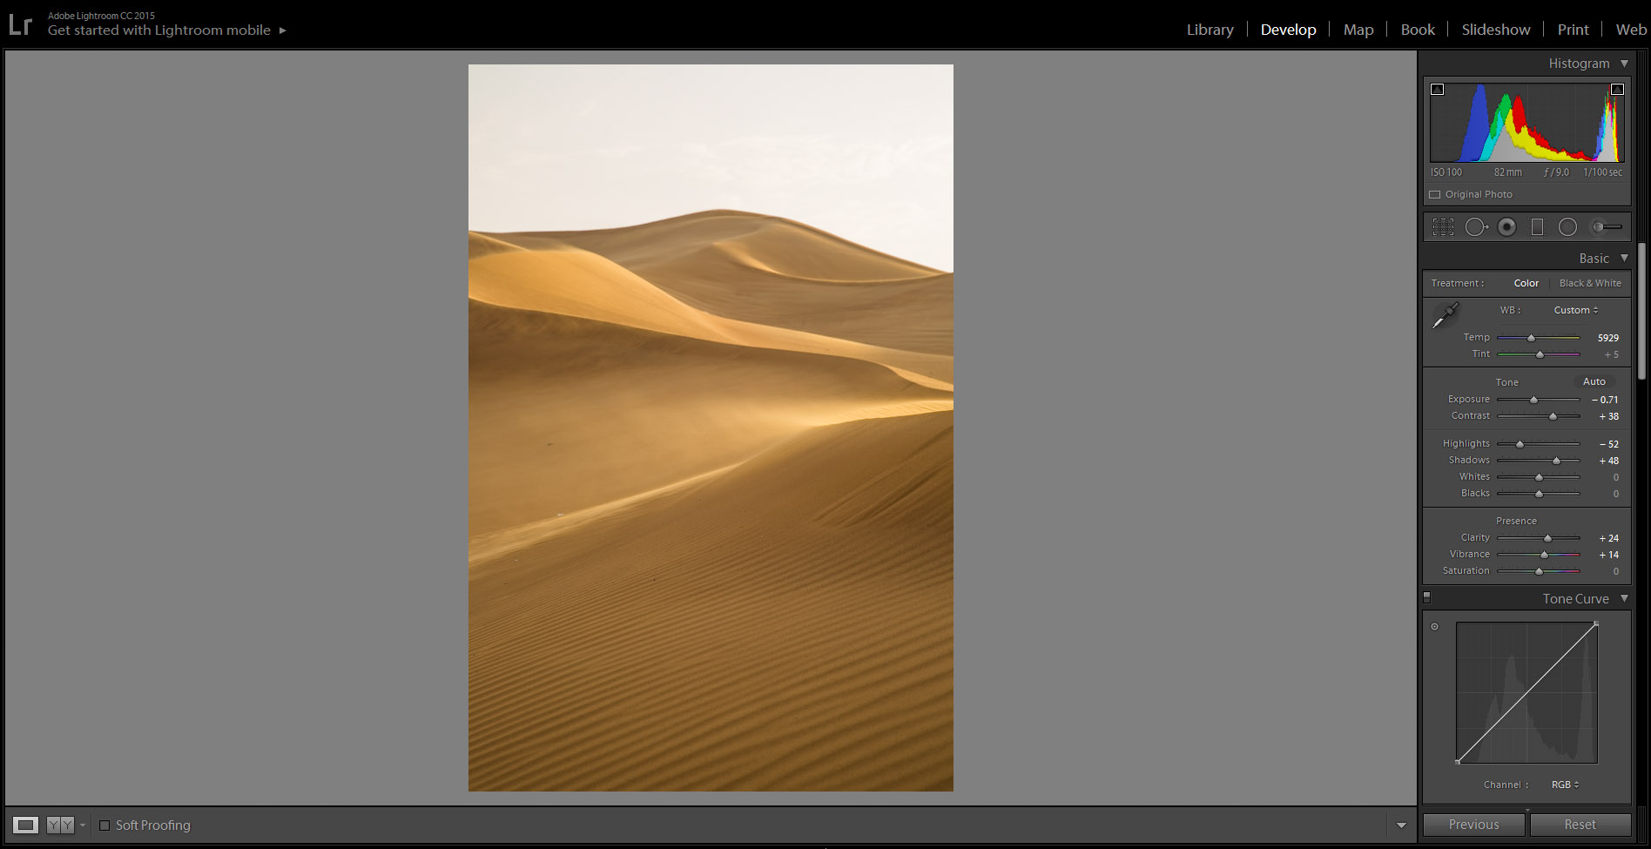Select the Red Eye Correction tool
The image size is (1651, 849).
(x=1507, y=227)
